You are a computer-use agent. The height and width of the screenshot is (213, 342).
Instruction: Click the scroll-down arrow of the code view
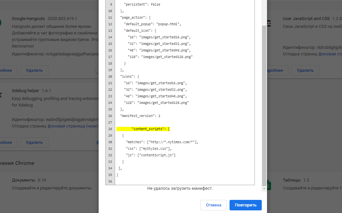(x=264, y=189)
